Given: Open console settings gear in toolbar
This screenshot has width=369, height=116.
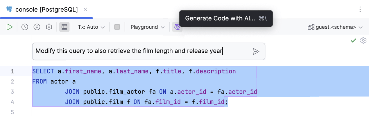Looking at the screenshot, I should (49, 27).
